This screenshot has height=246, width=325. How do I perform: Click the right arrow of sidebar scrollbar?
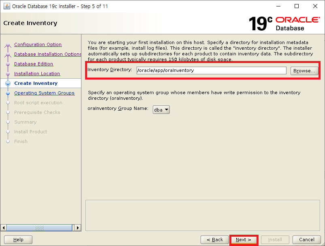(77, 228)
